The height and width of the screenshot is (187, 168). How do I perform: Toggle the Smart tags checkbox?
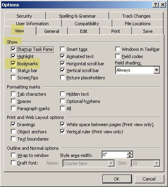pos(62,49)
